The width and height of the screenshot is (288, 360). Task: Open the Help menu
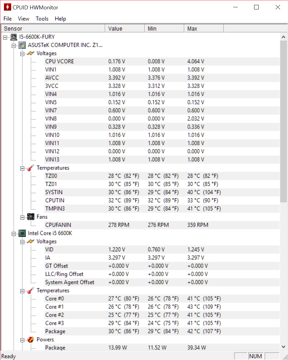point(60,18)
